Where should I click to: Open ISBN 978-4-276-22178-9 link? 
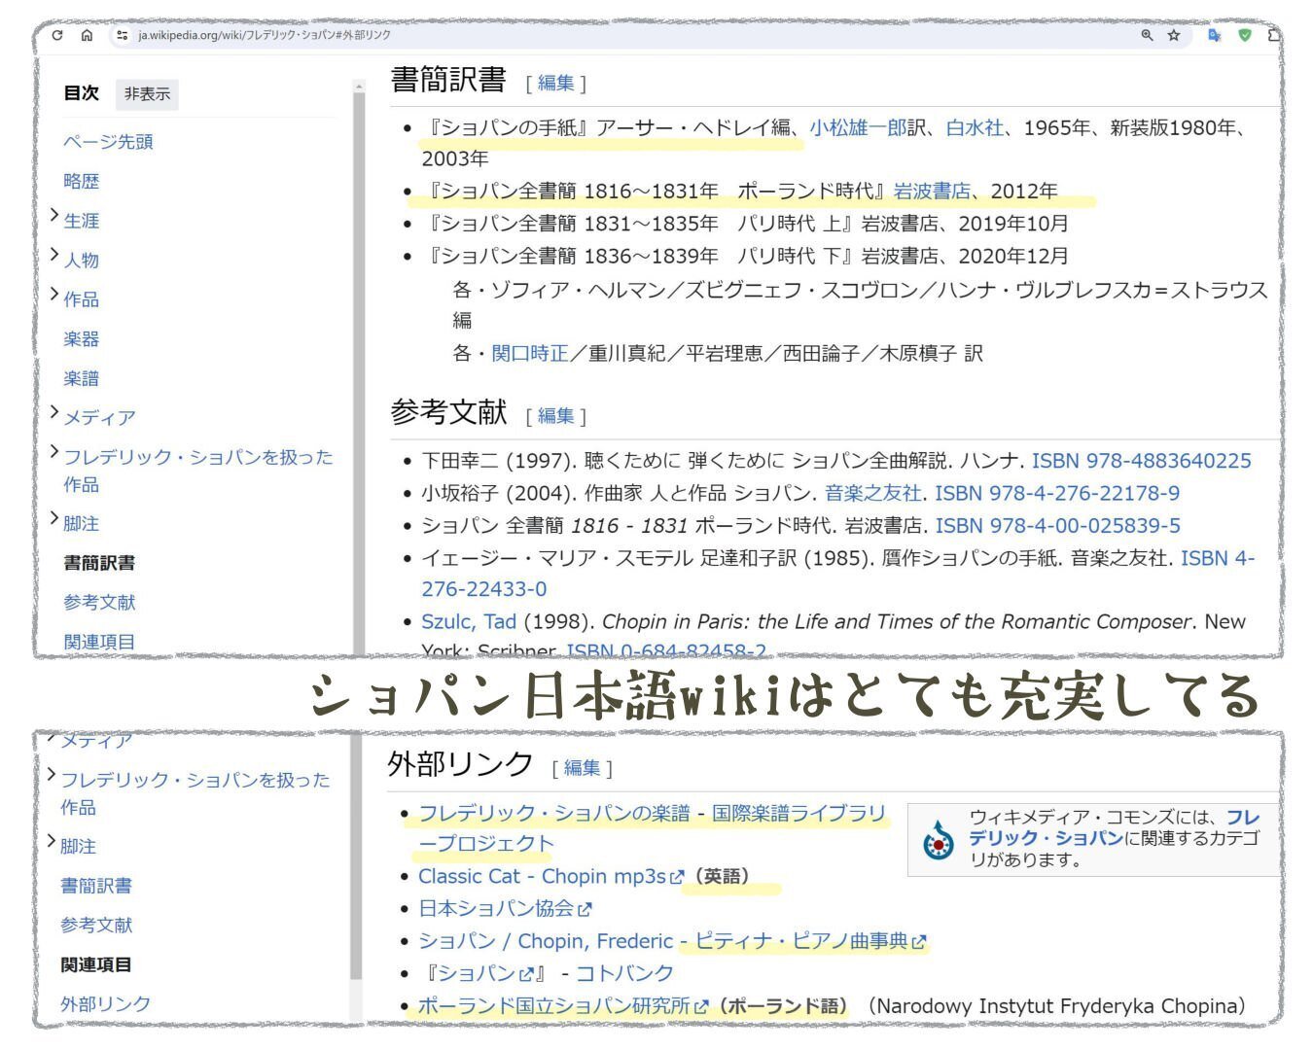[1057, 493]
